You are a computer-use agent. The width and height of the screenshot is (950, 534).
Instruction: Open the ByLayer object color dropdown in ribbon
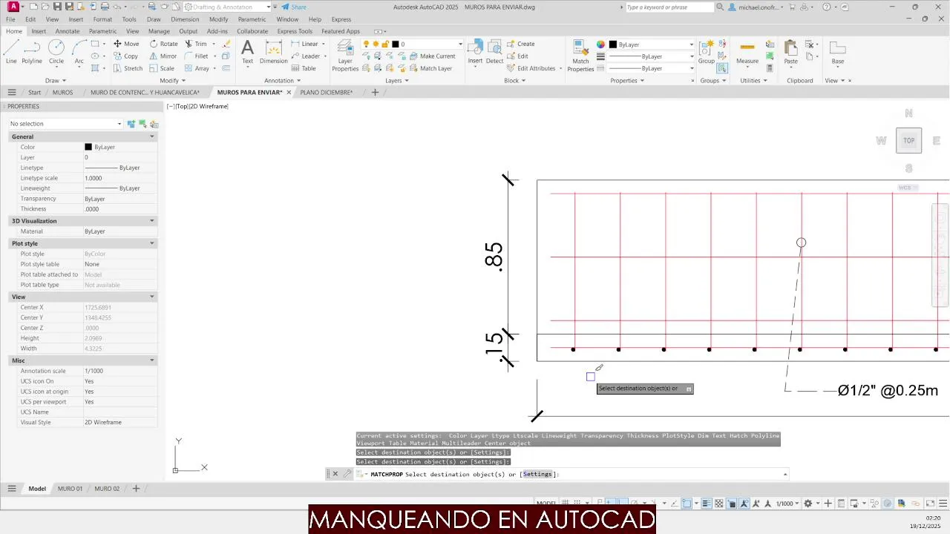[652, 44]
